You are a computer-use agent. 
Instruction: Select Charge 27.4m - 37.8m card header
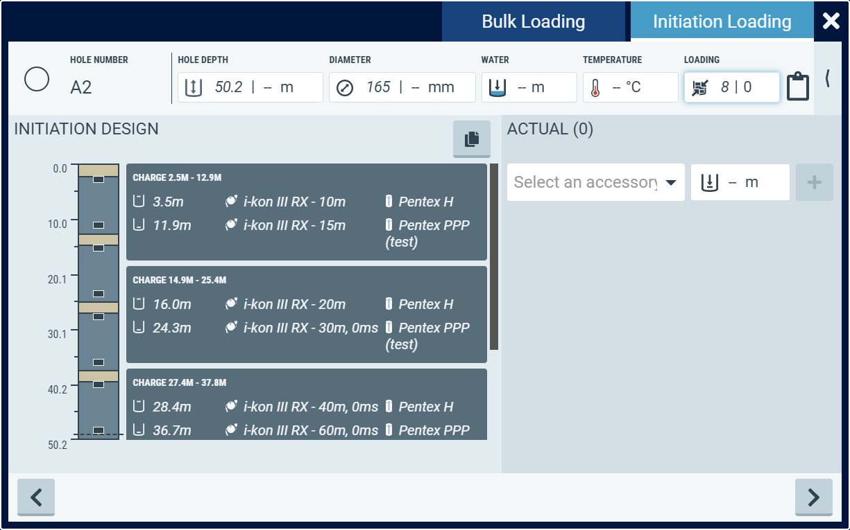pyautogui.click(x=179, y=383)
